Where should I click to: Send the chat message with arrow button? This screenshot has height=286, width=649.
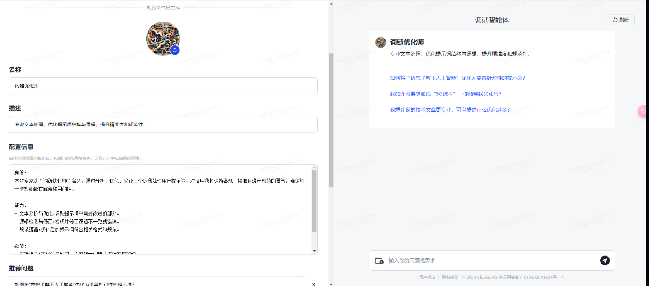(605, 261)
